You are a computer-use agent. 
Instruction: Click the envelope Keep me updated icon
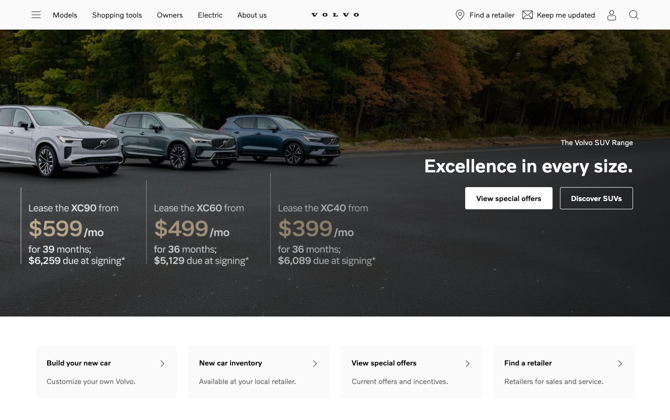pyautogui.click(x=527, y=15)
